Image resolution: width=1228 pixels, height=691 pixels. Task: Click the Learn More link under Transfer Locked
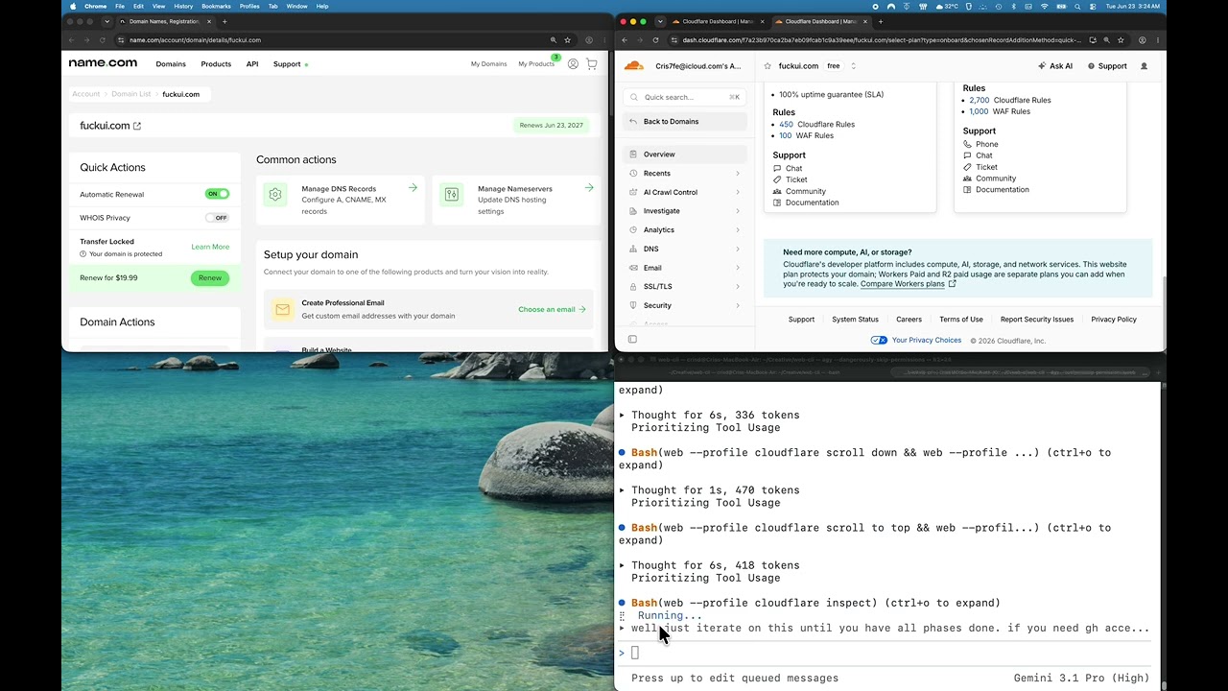(x=210, y=247)
